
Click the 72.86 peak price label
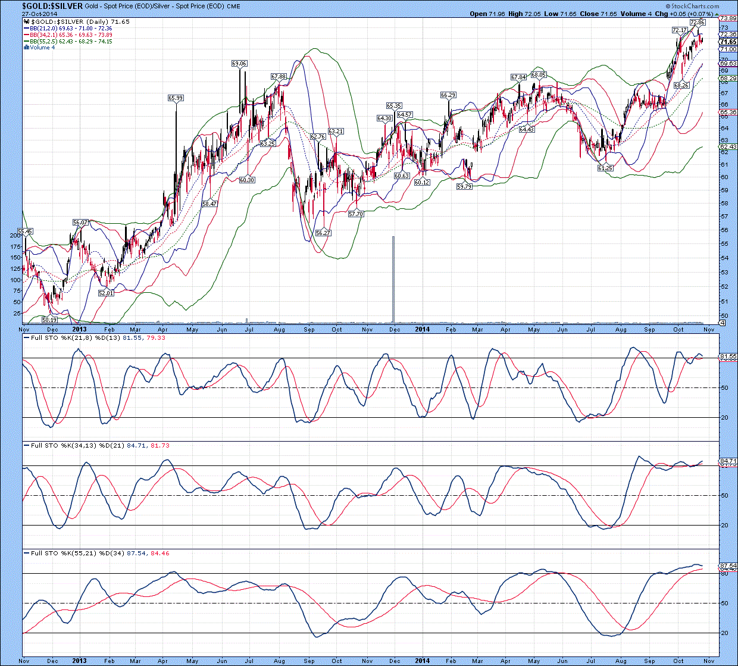point(697,23)
